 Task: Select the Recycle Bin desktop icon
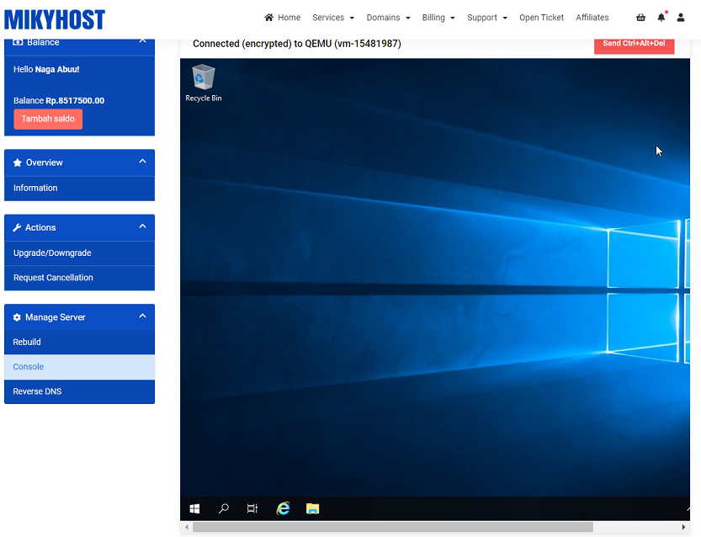pos(204,83)
